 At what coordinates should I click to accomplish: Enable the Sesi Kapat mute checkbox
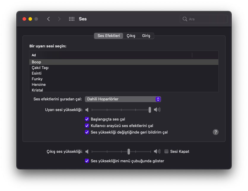166,151
